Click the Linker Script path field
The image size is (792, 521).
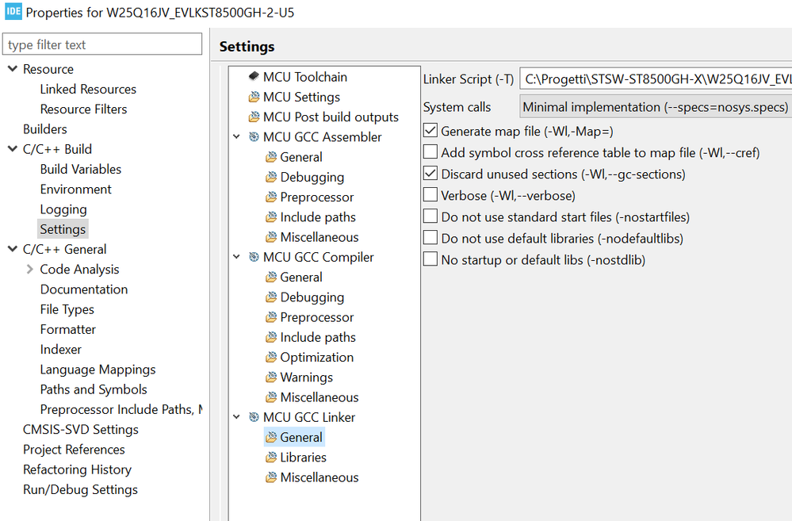point(655,79)
